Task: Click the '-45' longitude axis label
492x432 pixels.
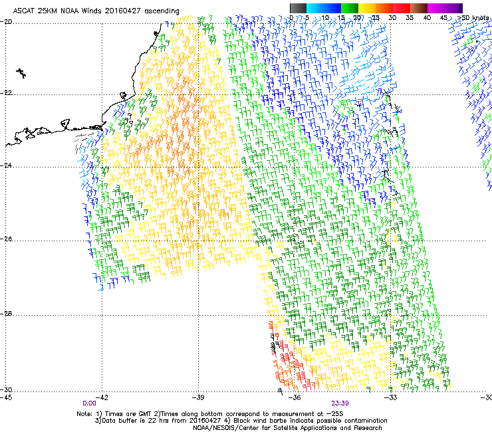Action: point(6,397)
